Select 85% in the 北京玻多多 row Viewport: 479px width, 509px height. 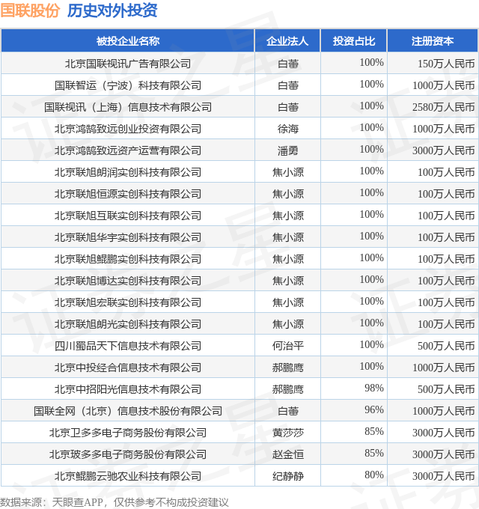[x=374, y=453]
